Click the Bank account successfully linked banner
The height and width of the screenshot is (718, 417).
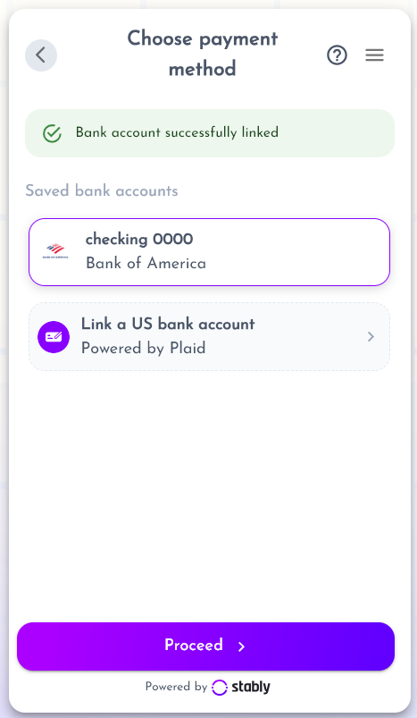point(210,133)
